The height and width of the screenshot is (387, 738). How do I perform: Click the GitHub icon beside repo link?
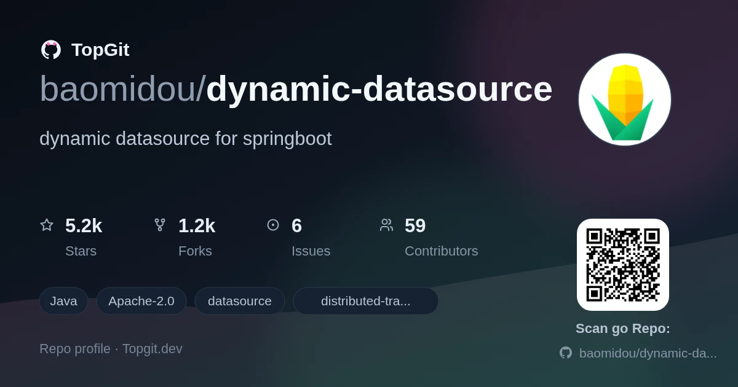pos(566,353)
